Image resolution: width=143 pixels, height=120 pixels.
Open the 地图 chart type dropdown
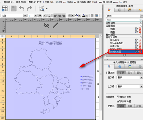(142, 16)
